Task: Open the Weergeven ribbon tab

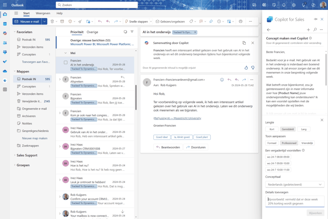Action: click(43, 13)
